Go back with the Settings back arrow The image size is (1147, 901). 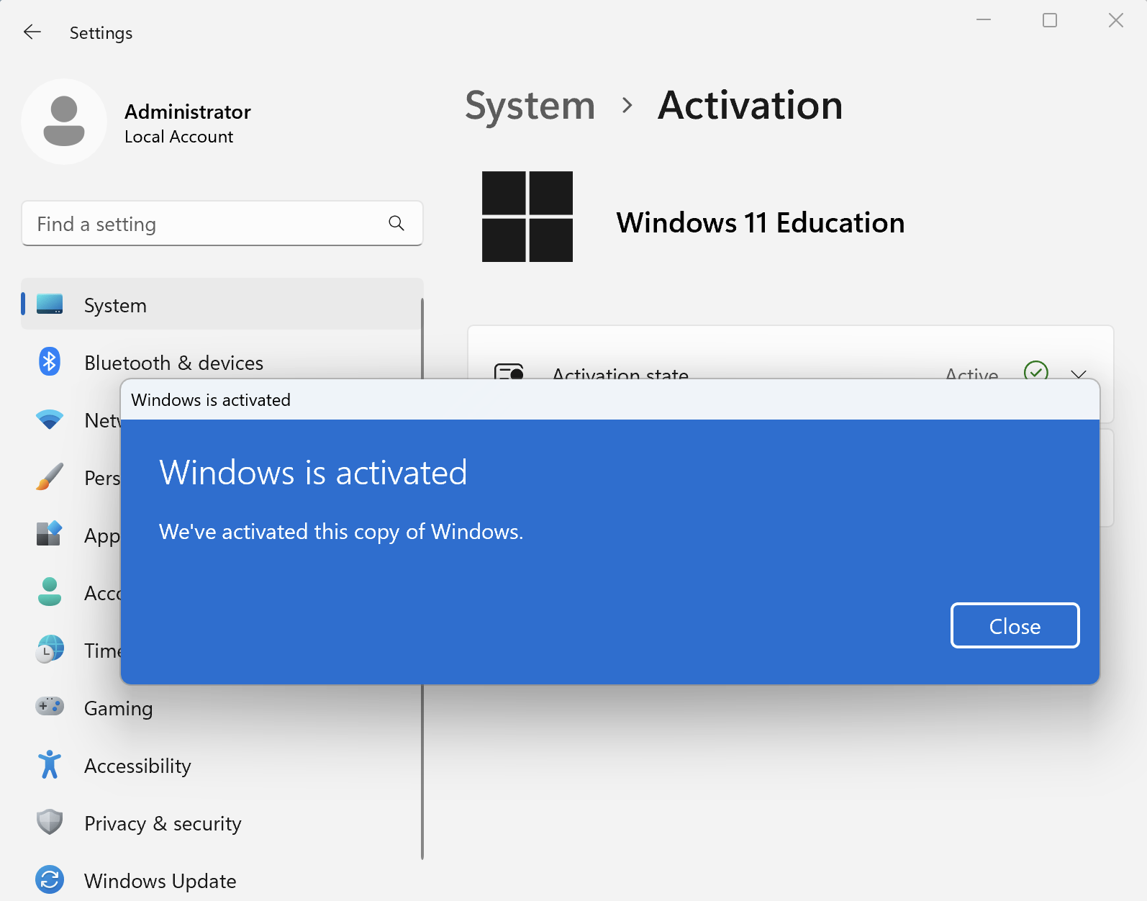[32, 32]
